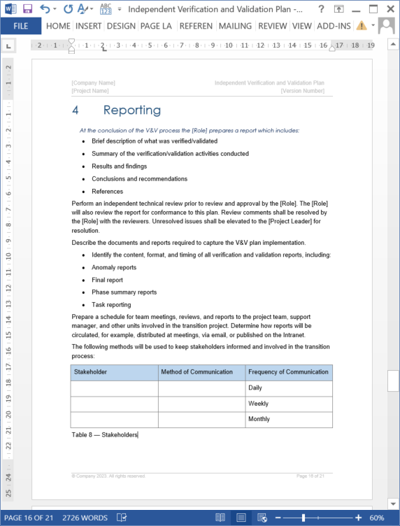The image size is (400, 526).
Task: Open the ADD-INS tab
Action: click(334, 26)
